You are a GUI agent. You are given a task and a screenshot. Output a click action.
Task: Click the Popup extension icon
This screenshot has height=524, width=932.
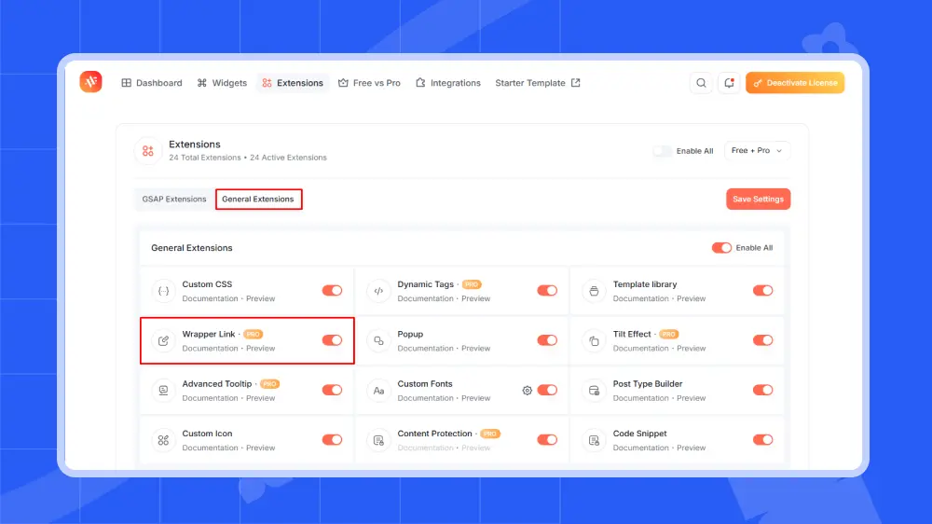pos(378,341)
